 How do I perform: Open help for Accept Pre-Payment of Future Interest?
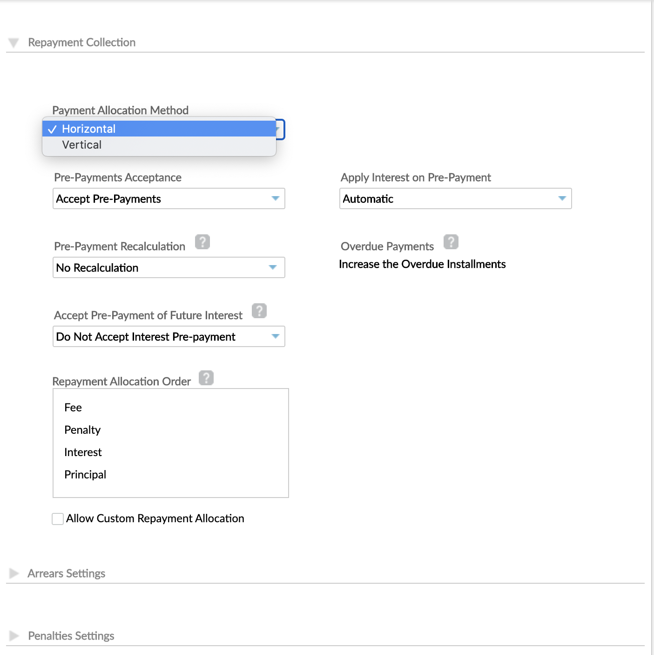click(x=259, y=311)
